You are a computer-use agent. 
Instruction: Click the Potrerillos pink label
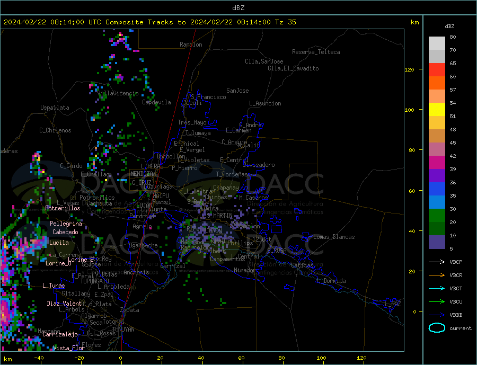[x=63, y=208]
